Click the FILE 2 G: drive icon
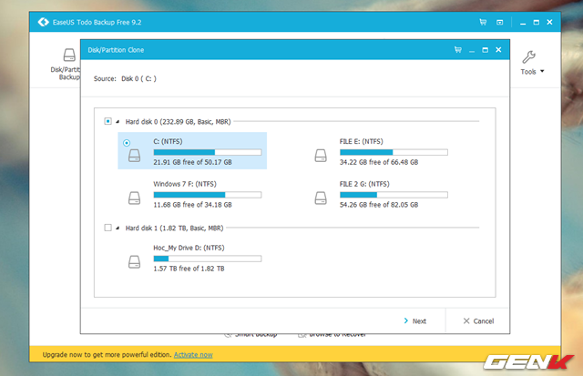Screen dimensions: 583x376 tap(321, 198)
